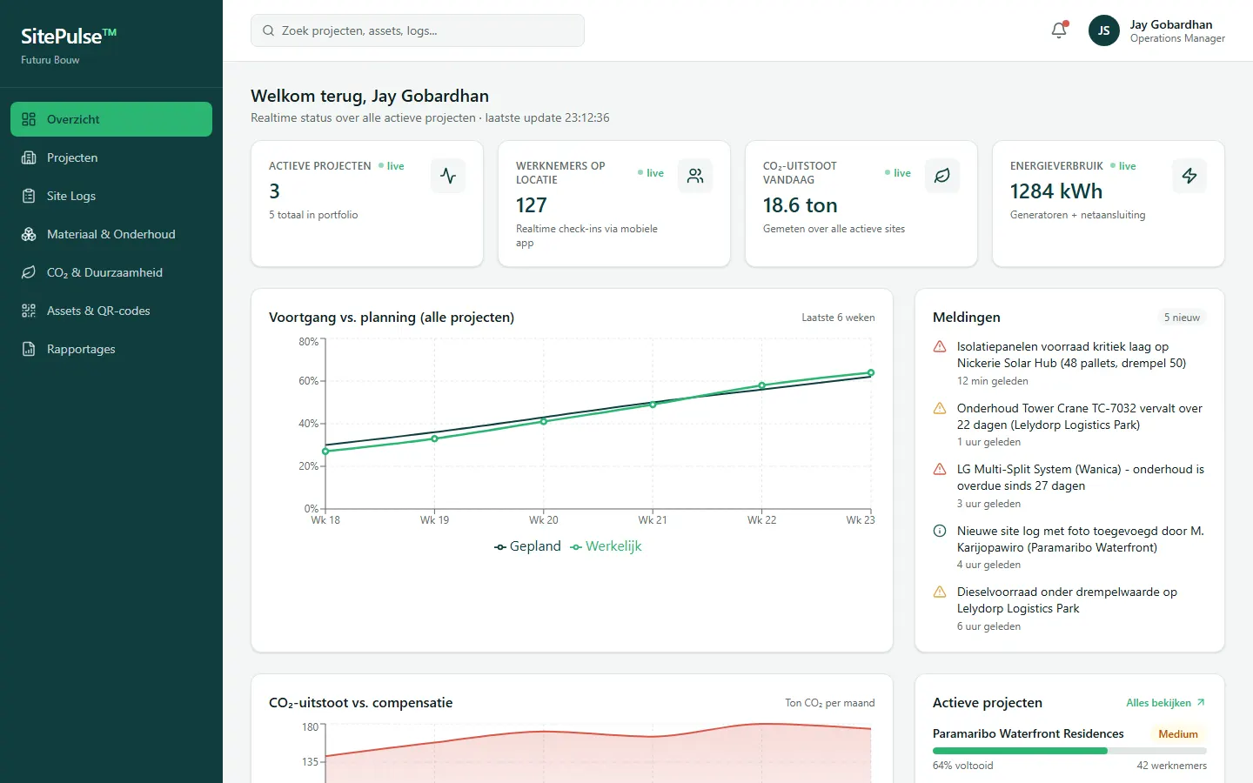Open the notifications bell
The width and height of the screenshot is (1253, 783).
pos(1059,30)
